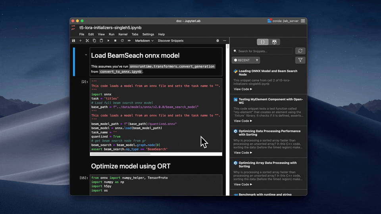Click the Discover Snippets button
381x214 pixels.
(171, 41)
